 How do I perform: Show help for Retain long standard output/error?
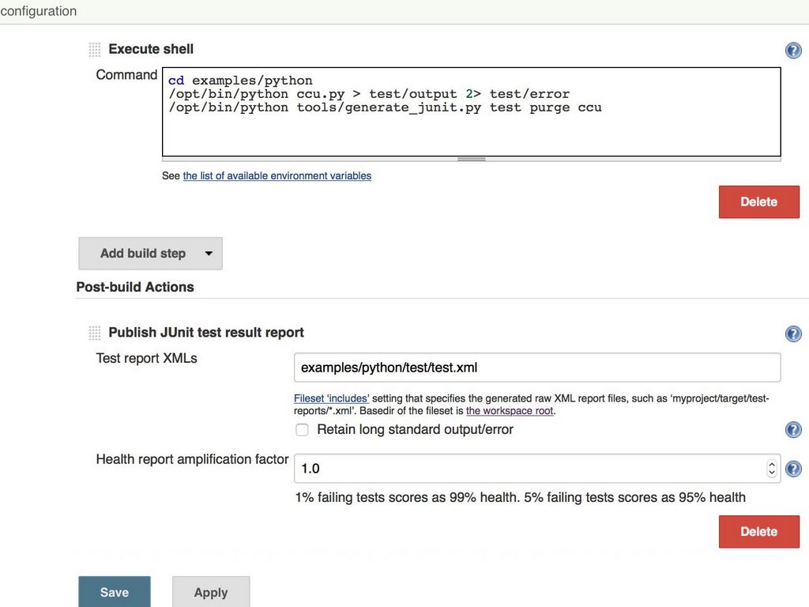point(793,430)
